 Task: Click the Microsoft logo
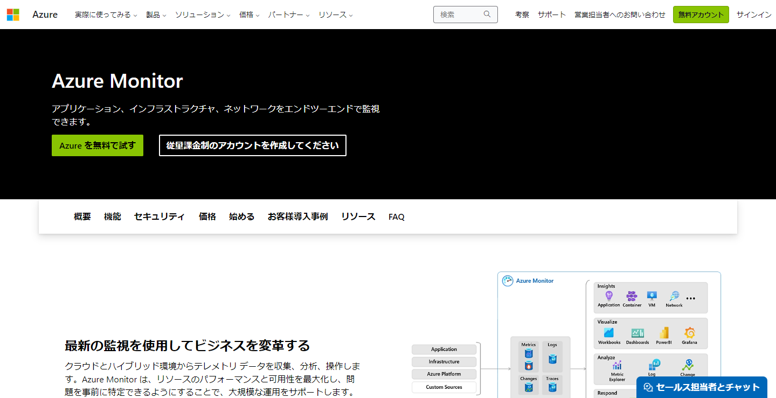pyautogui.click(x=13, y=15)
